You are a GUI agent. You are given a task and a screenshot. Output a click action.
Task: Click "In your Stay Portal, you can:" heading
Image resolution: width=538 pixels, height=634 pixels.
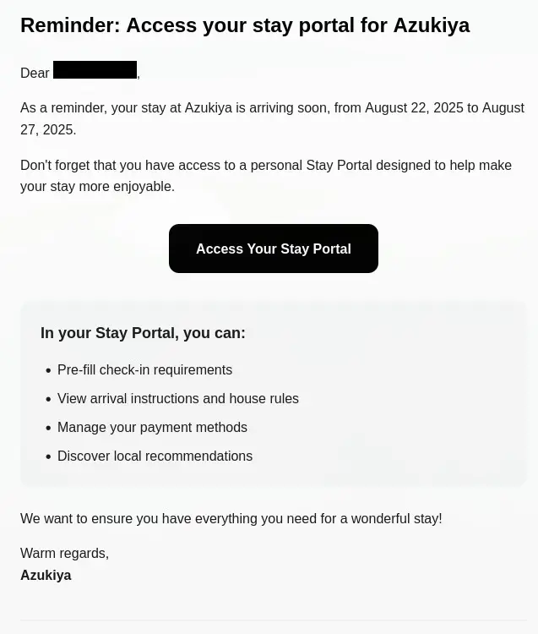tap(143, 333)
